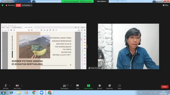Click the 'You are viewing' screen banner

point(77,1)
